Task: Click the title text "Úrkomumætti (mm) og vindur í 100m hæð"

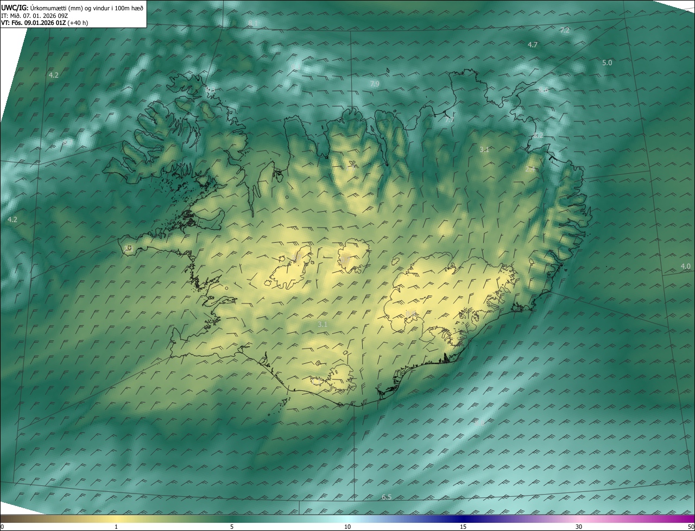Action: point(87,8)
